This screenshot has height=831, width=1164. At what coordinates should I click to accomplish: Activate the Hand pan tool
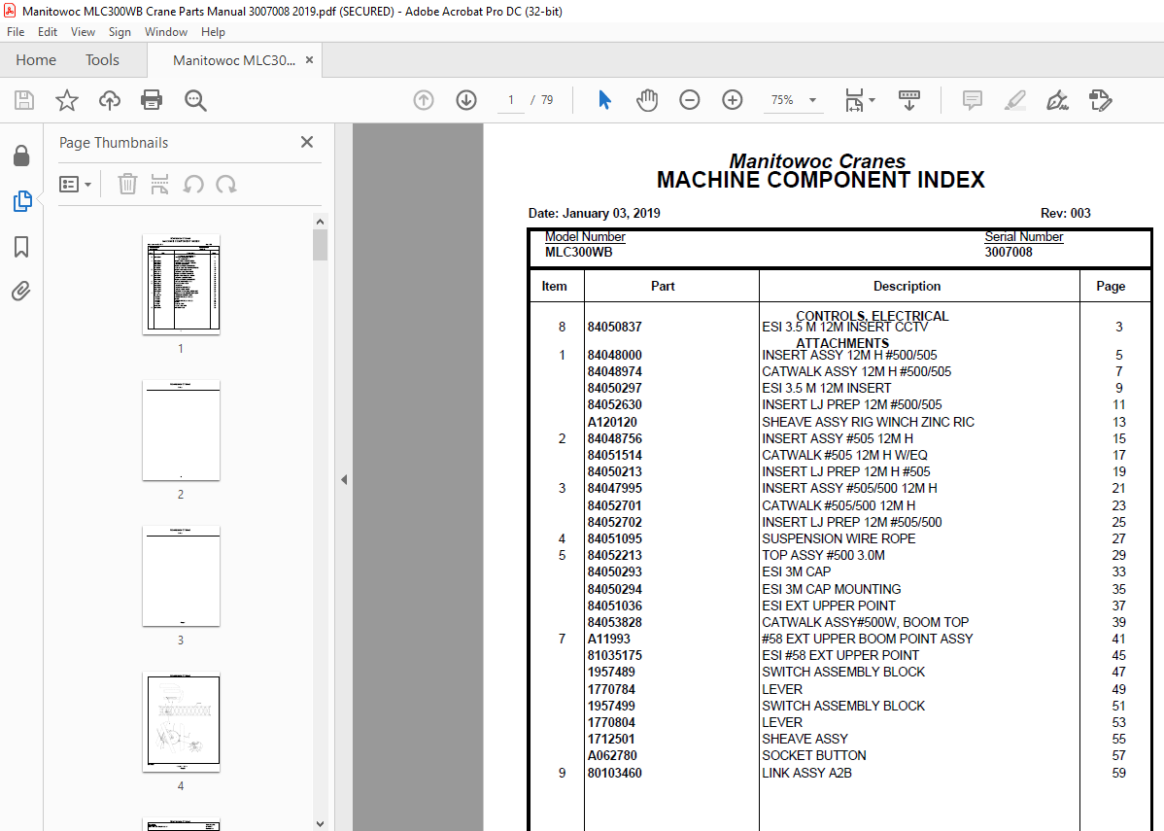click(x=647, y=99)
